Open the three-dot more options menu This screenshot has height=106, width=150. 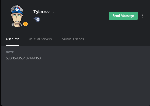point(143,16)
